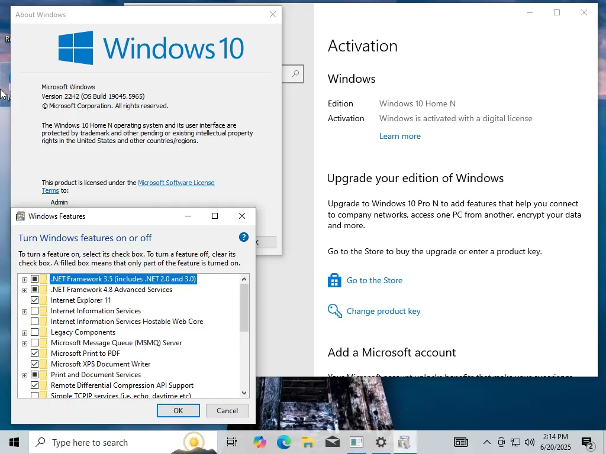
Task: Maximize the Windows Features window
Action: (215, 216)
